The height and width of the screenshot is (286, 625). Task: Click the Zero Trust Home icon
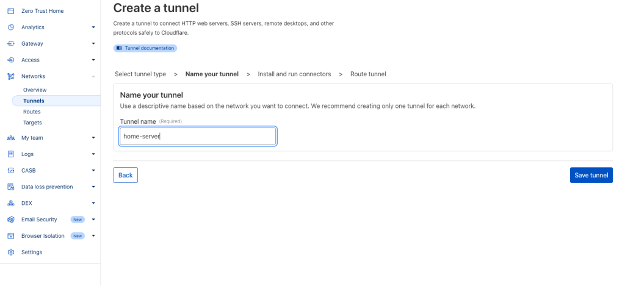coord(11,11)
